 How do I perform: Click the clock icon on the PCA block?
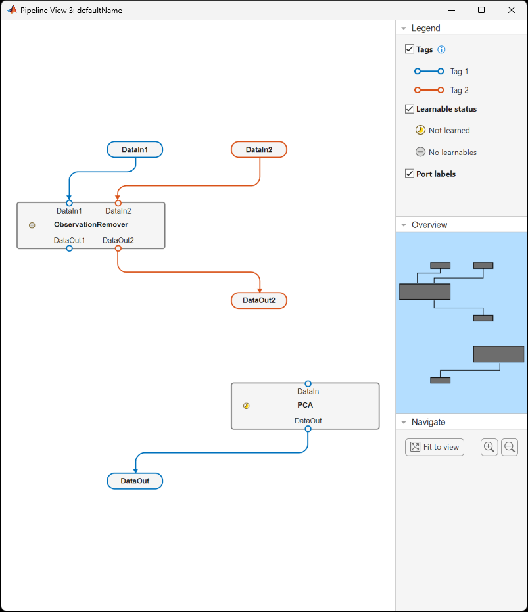pyautogui.click(x=245, y=405)
